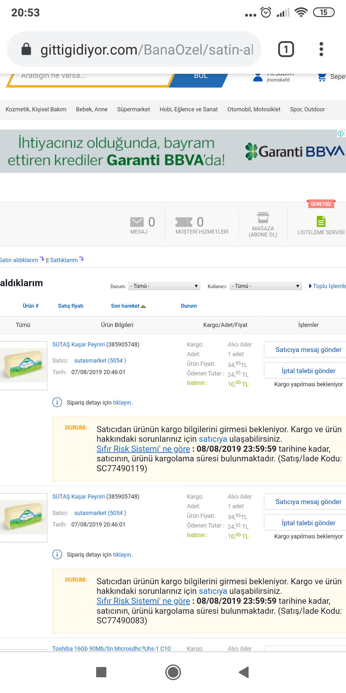
Task: Open second Kaşar Peyniri product thumbnail
Action: (x=23, y=518)
